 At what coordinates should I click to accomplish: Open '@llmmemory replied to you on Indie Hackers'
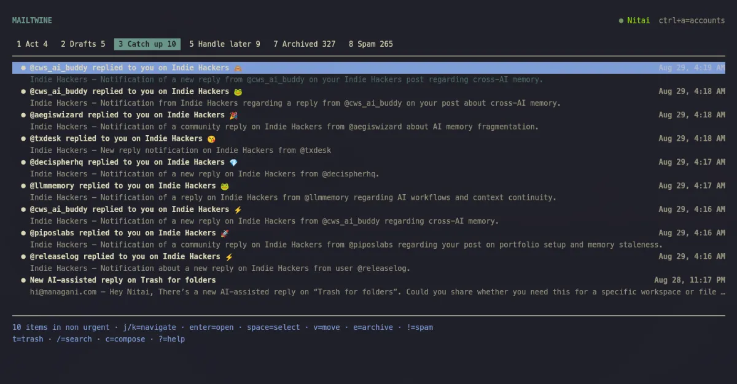pyautogui.click(x=123, y=186)
